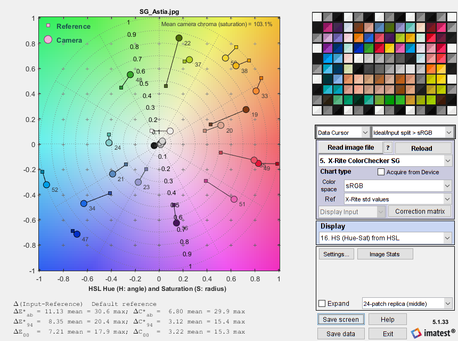Open the Data Cursor dropdown
458x341 pixels.
(x=342, y=132)
